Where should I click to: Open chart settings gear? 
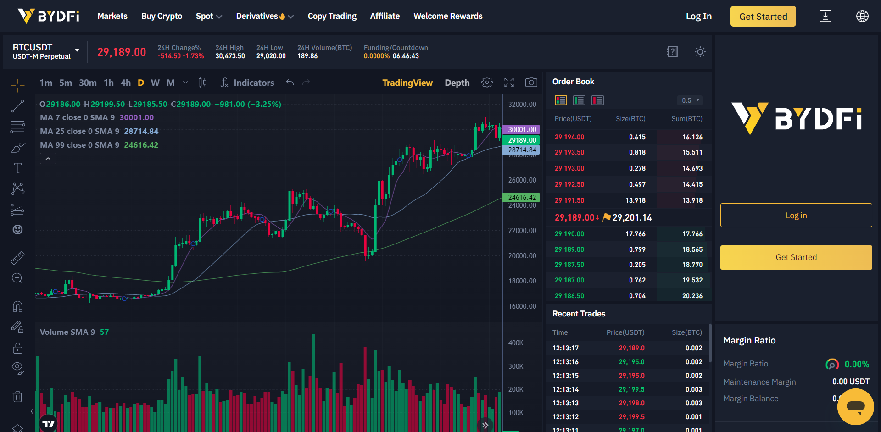(487, 83)
